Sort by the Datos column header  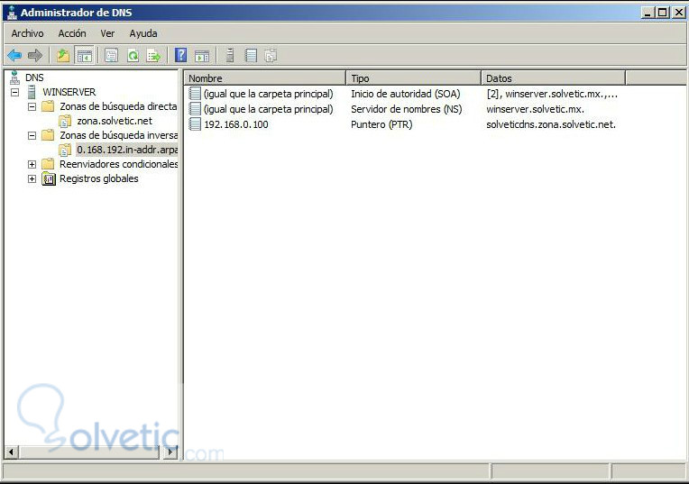554,78
